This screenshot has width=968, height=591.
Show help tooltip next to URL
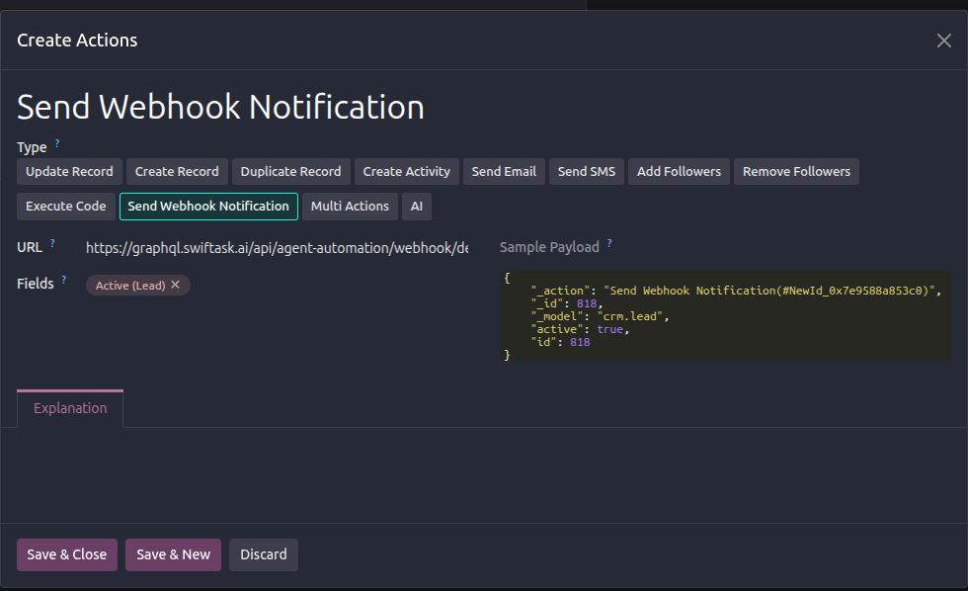[x=52, y=243]
